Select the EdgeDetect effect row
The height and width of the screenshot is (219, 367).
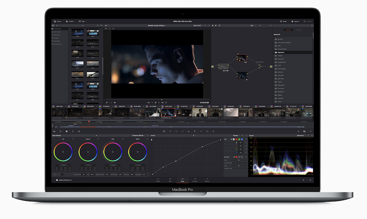pyautogui.click(x=293, y=52)
